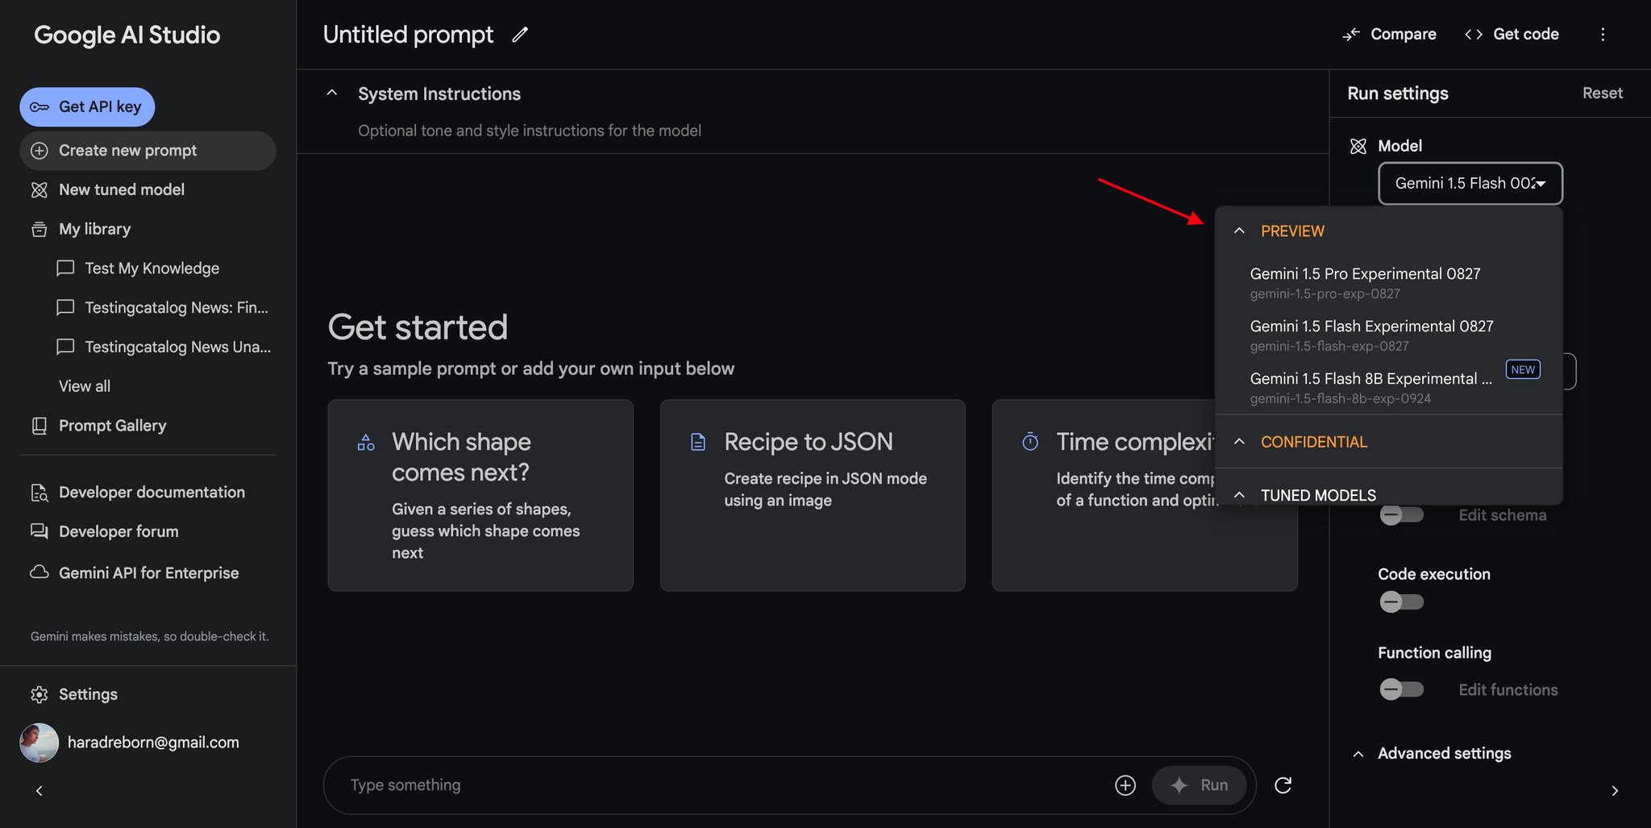
Task: Toggle Code execution switch
Action: (x=1401, y=602)
